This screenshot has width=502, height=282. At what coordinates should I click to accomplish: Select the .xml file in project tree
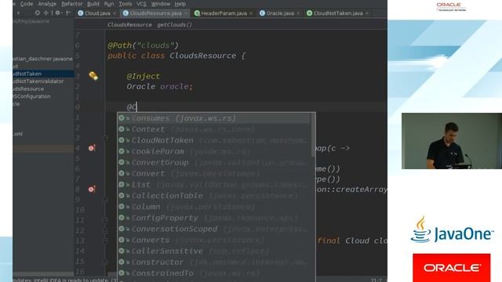point(18,134)
